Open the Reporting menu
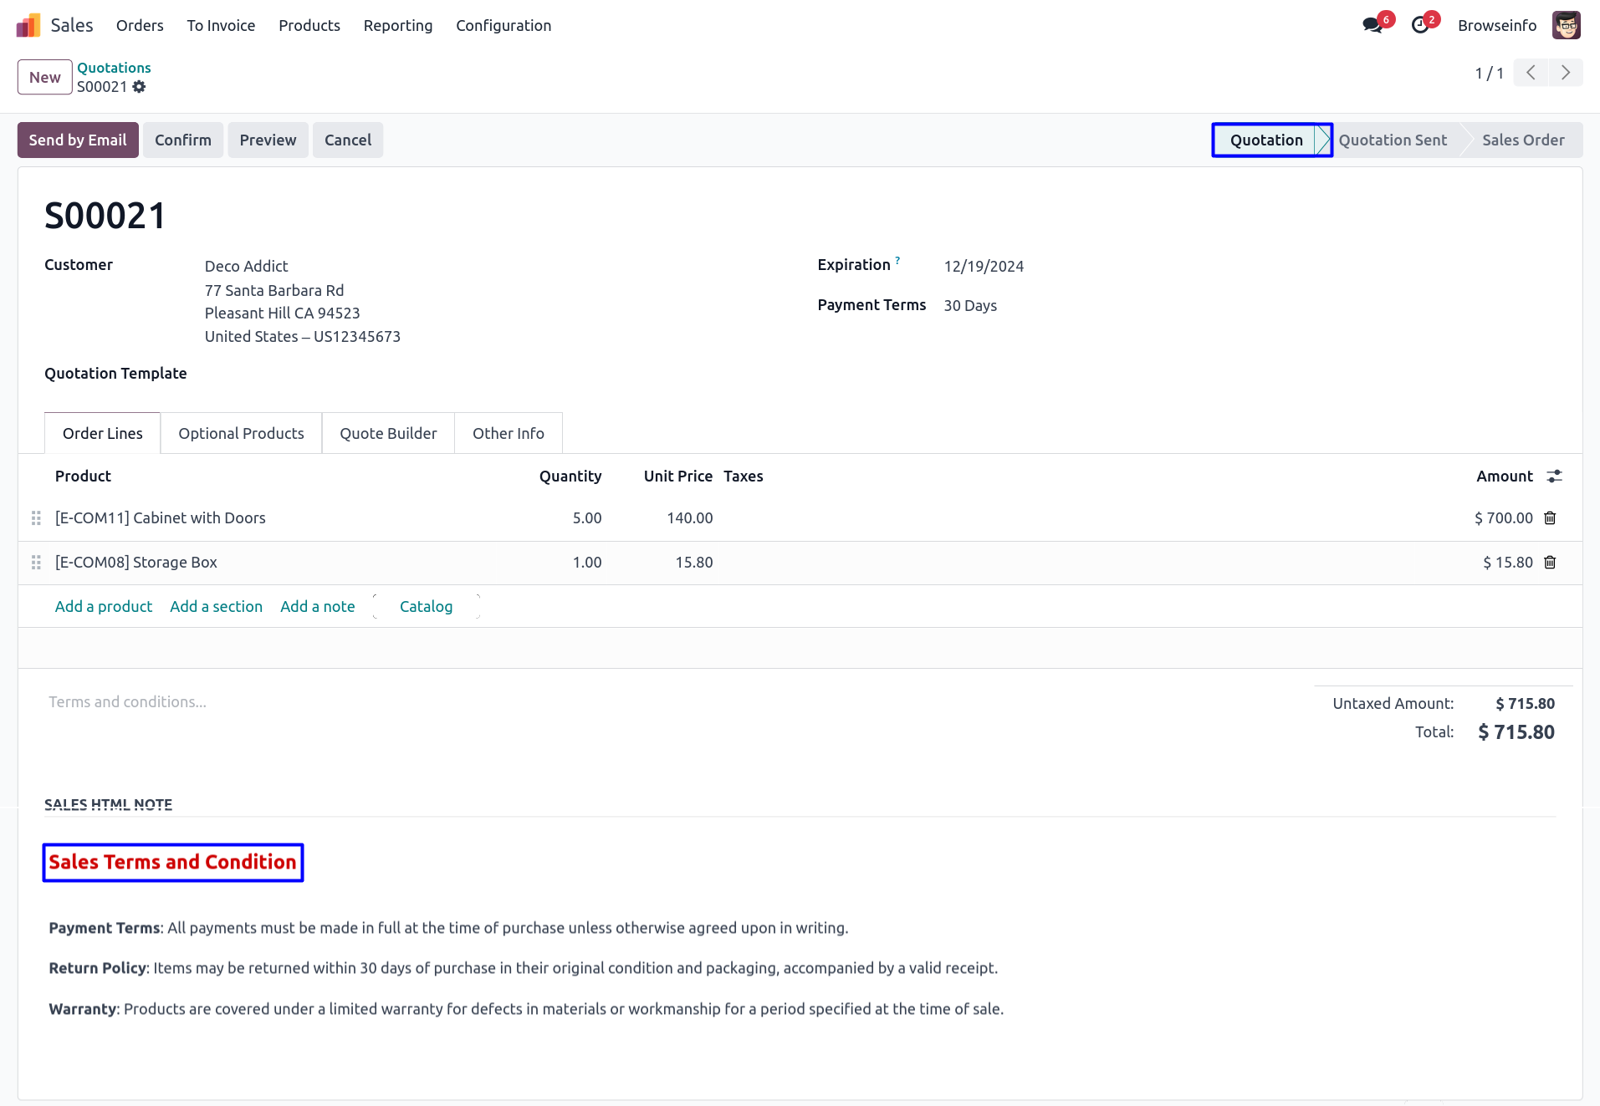1600x1106 pixels. [398, 25]
